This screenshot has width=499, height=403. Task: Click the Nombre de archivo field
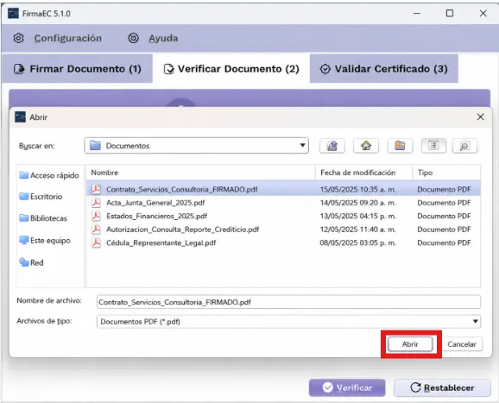tap(288, 302)
